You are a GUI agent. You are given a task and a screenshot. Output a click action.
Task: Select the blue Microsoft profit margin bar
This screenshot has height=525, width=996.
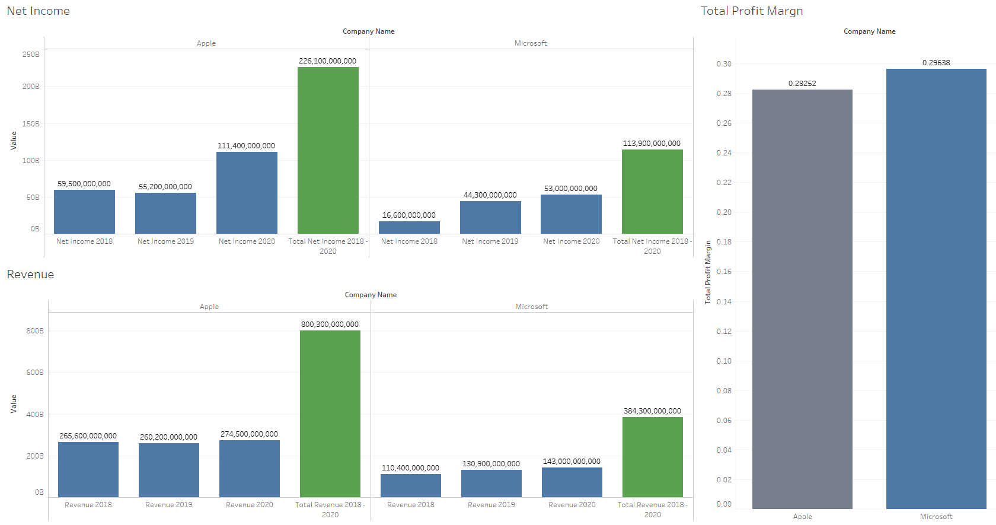click(936, 289)
